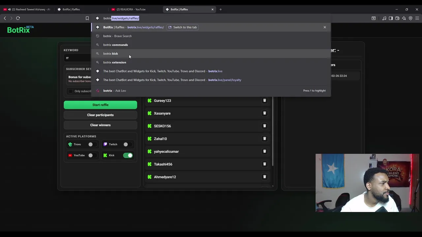422x237 pixels.
Task: Select suggestion botrix commands
Action: 211,45
